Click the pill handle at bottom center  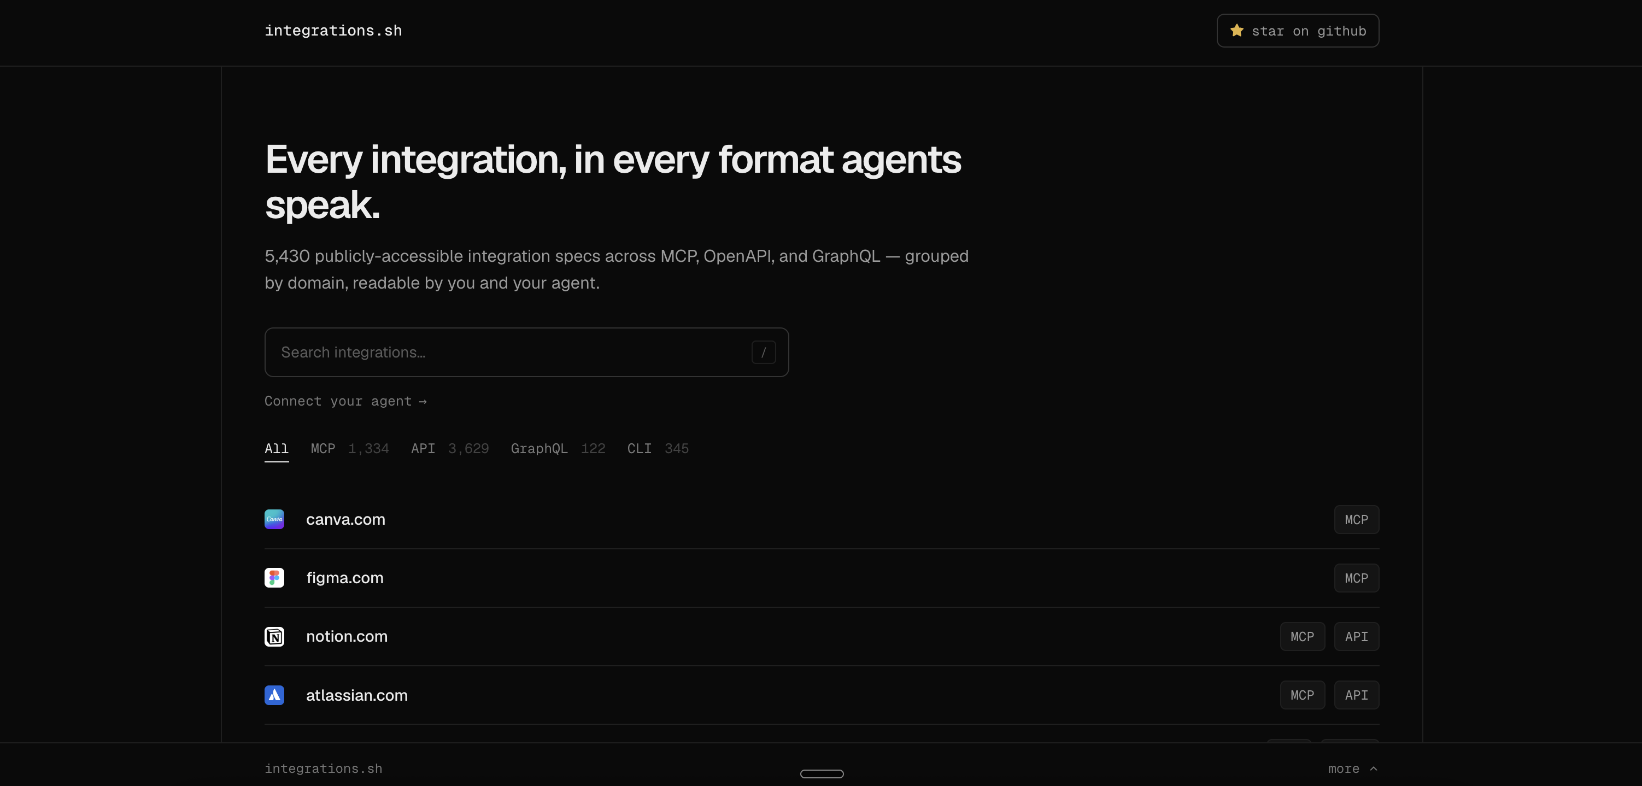[822, 774]
